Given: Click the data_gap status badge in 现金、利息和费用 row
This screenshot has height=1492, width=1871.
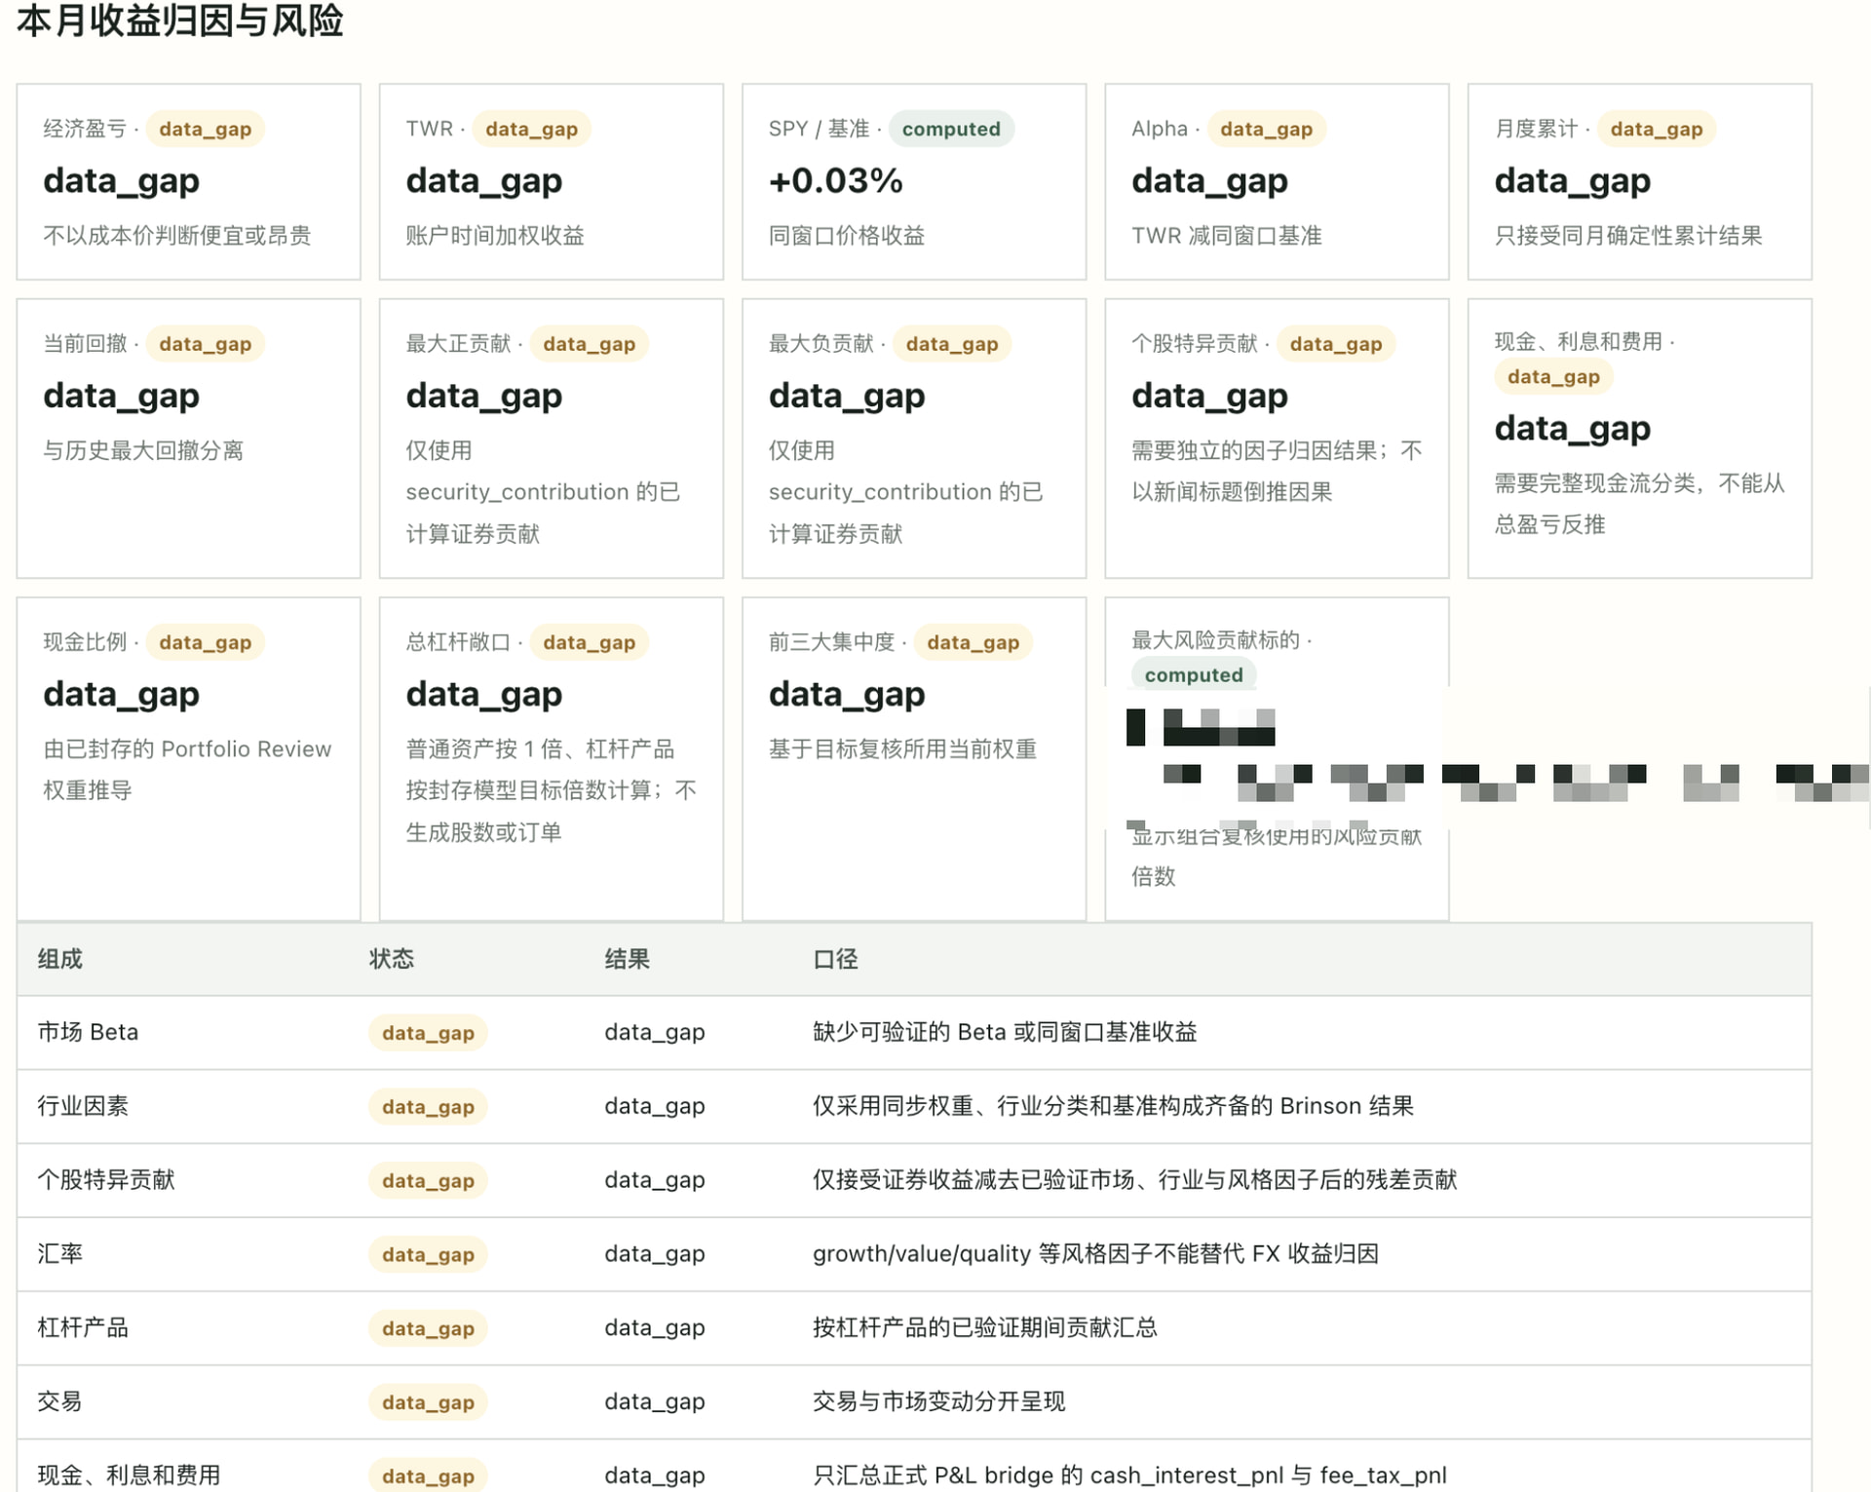Looking at the screenshot, I should click(428, 1476).
